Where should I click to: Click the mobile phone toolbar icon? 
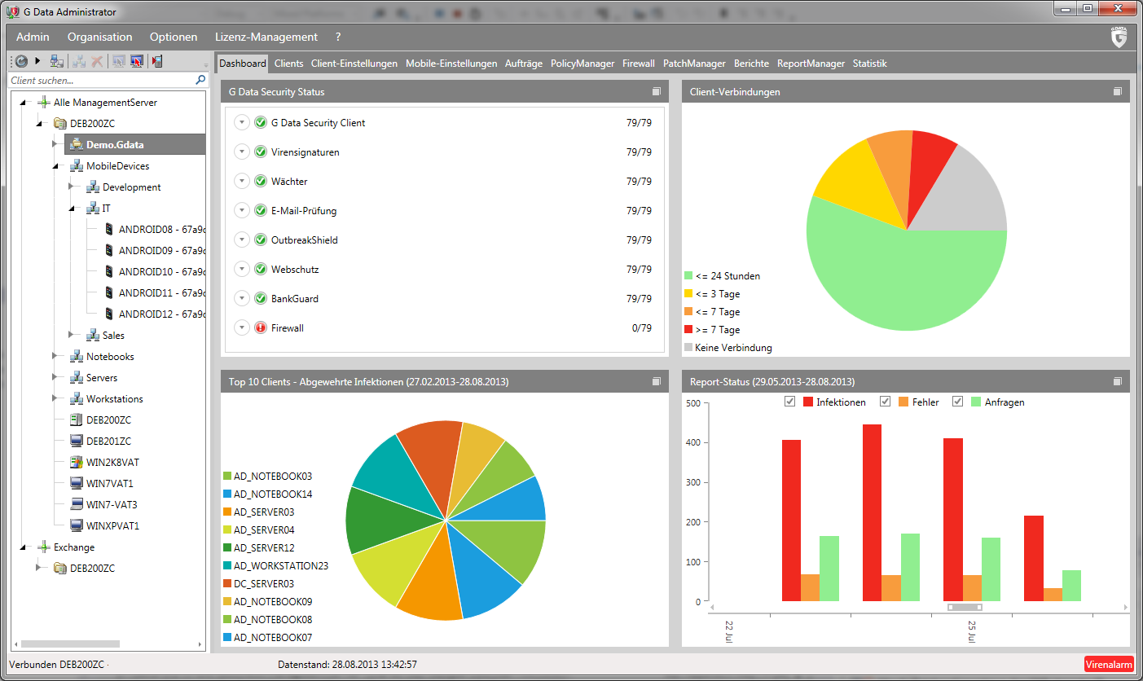(157, 61)
